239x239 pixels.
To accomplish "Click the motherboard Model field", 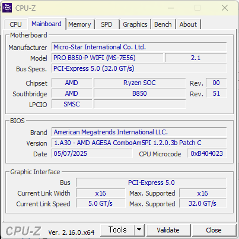I will (x=107, y=58).
